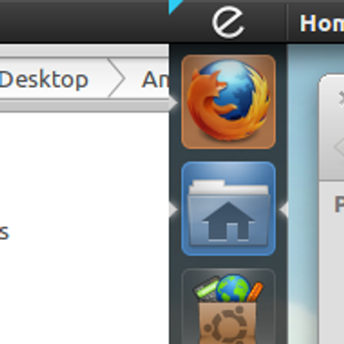Open the Ubuntu Software Center launcher
Image resolution: width=344 pixels, height=344 pixels.
point(229,307)
